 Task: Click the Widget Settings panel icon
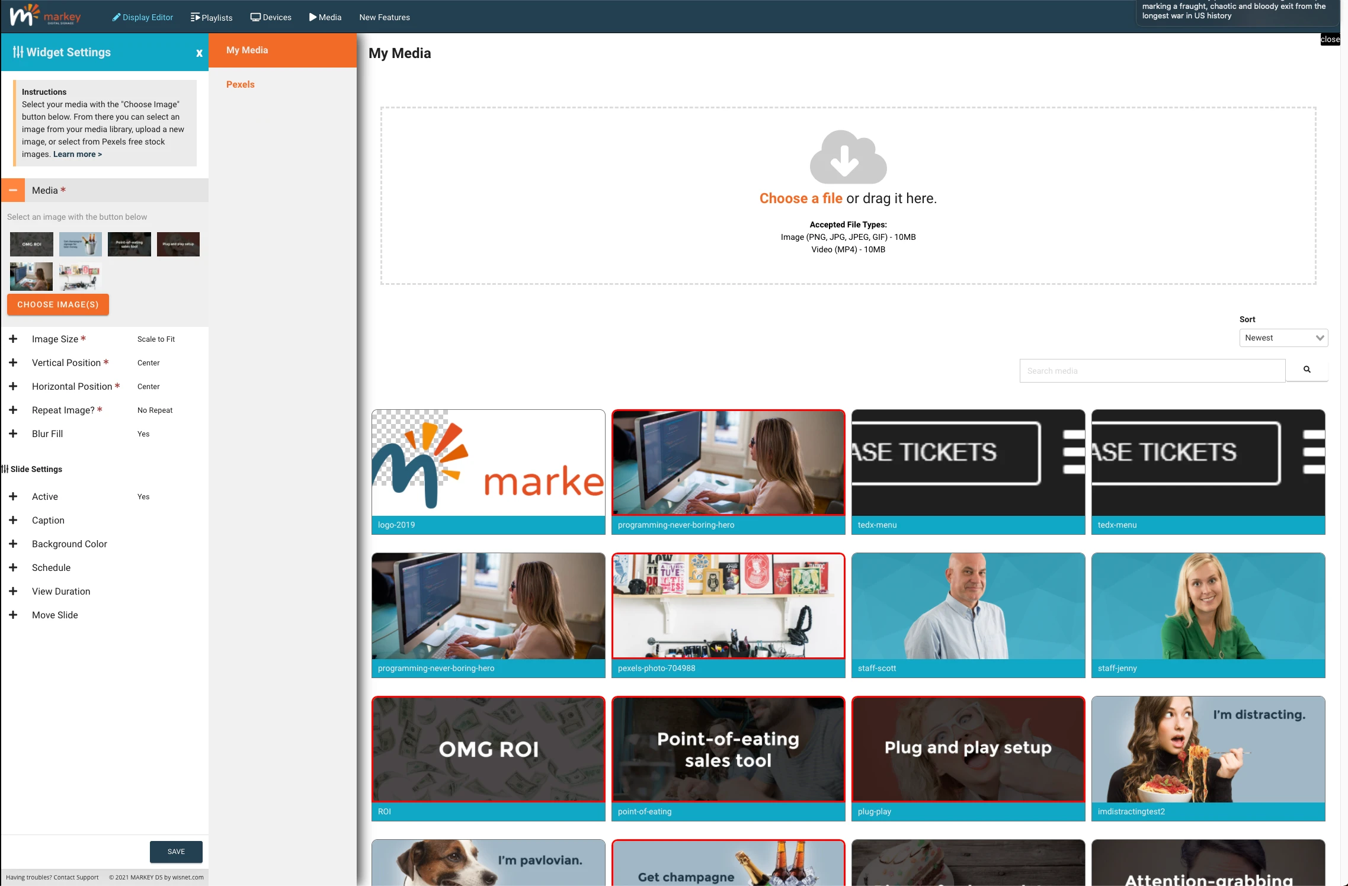[x=17, y=52]
